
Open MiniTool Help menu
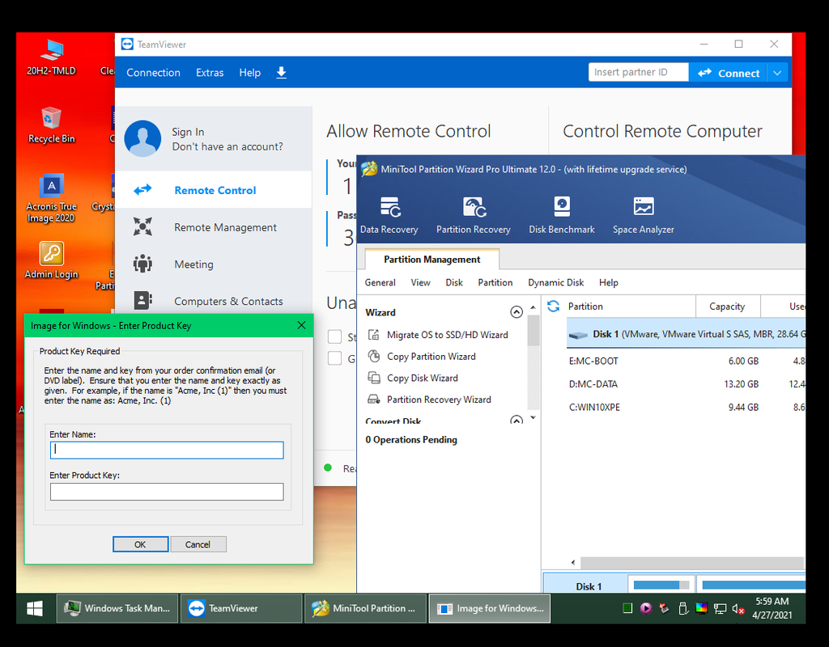point(609,282)
